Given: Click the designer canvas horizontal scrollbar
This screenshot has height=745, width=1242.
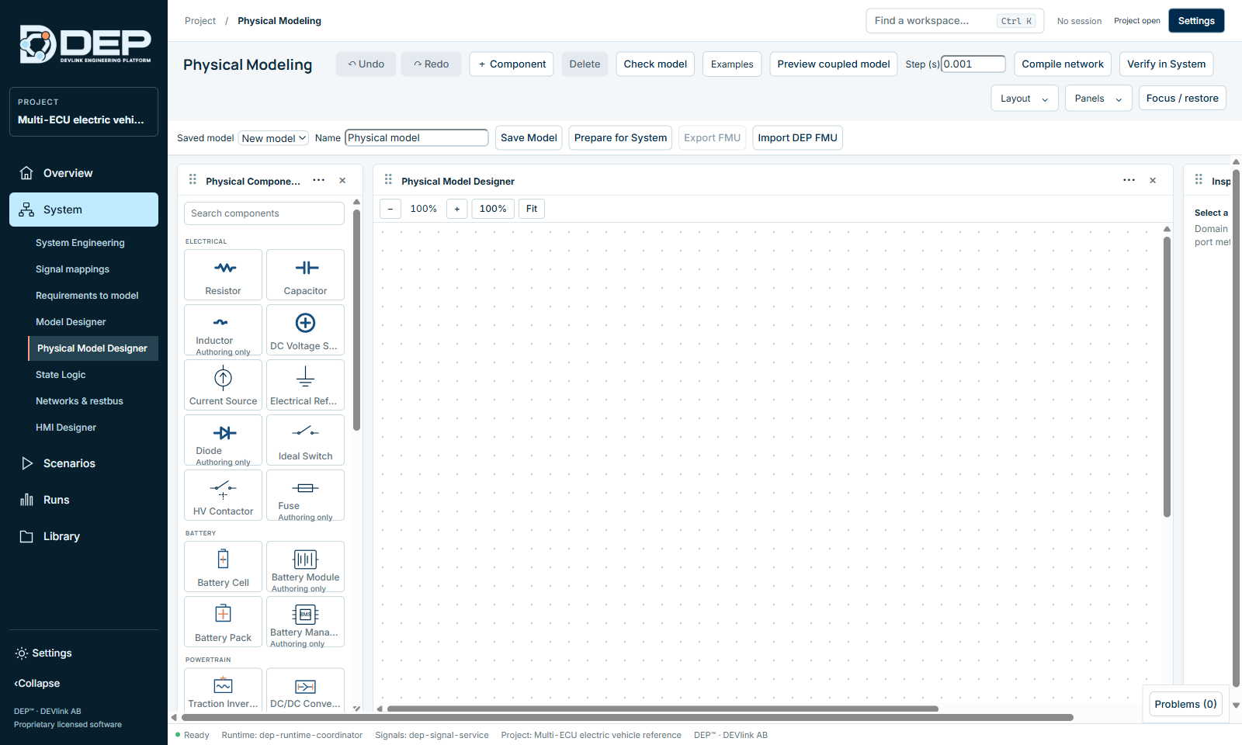Looking at the screenshot, I should [x=663, y=709].
